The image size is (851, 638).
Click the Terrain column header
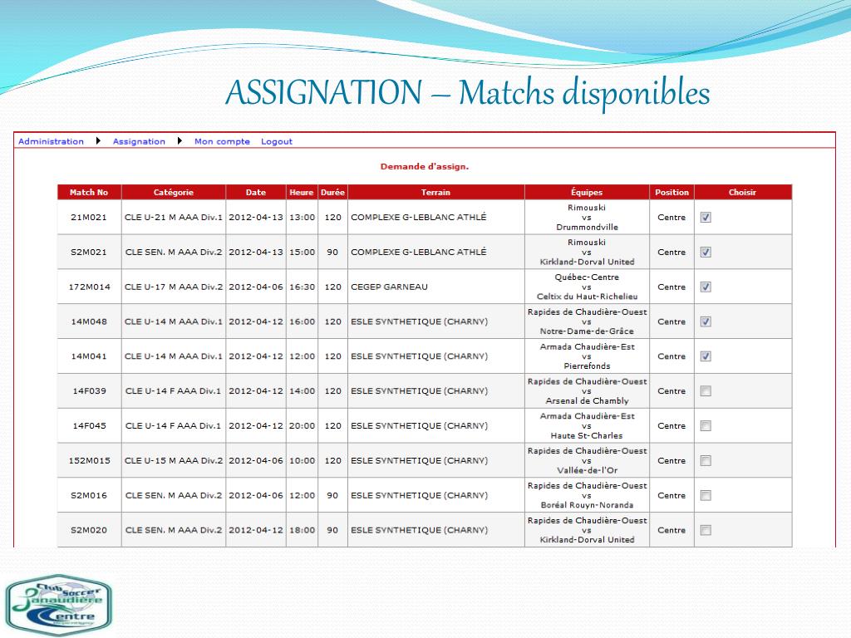click(435, 192)
